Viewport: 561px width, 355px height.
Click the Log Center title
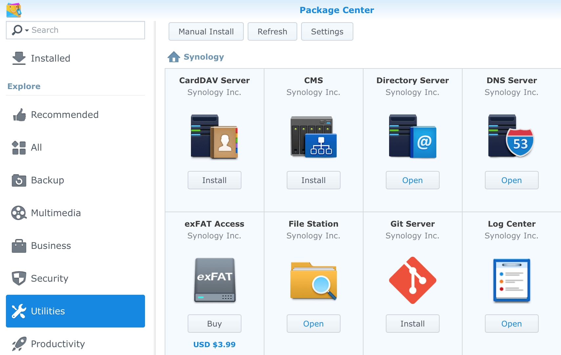pyautogui.click(x=512, y=224)
